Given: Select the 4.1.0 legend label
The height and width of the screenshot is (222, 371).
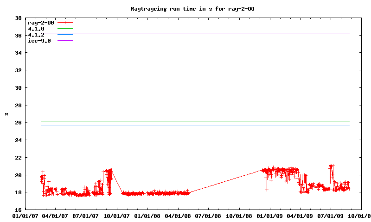Looking at the screenshot, I should pyautogui.click(x=36, y=29).
